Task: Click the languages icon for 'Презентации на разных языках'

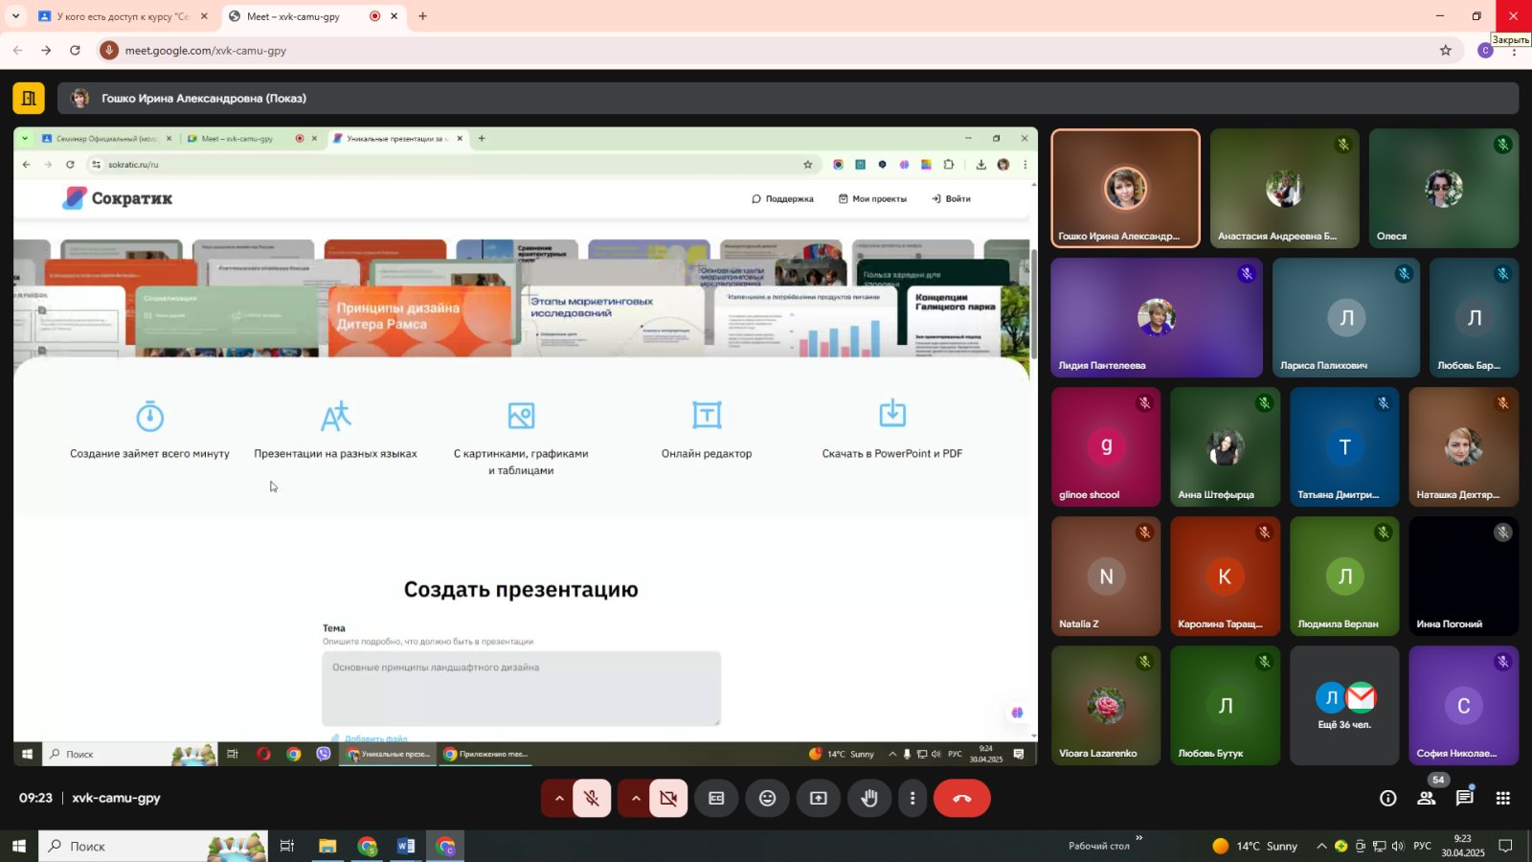Action: [x=335, y=416]
